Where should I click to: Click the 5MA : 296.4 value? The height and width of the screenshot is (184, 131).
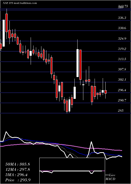16,175
